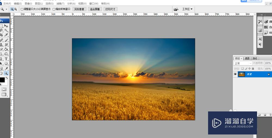272x138 pixels.
Task: Click the 填充 100% field
Action: pos(268,69)
